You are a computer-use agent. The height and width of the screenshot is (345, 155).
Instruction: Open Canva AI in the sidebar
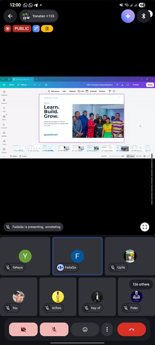coord(4,126)
